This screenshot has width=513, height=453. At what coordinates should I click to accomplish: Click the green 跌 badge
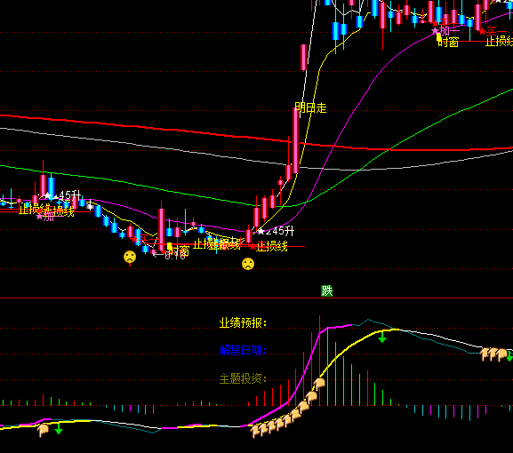tap(326, 290)
